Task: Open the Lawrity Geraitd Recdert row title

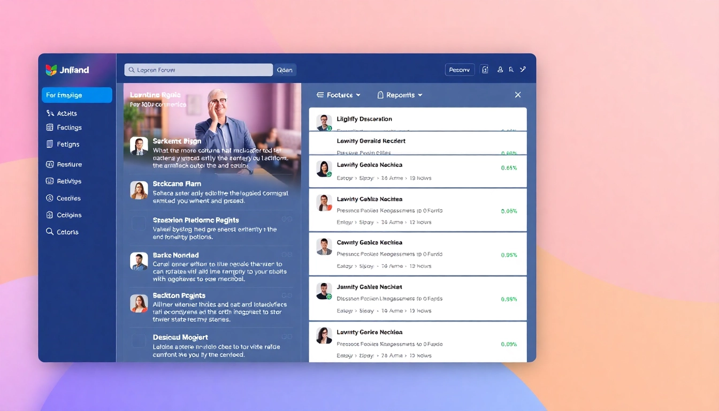Action: pos(371,141)
